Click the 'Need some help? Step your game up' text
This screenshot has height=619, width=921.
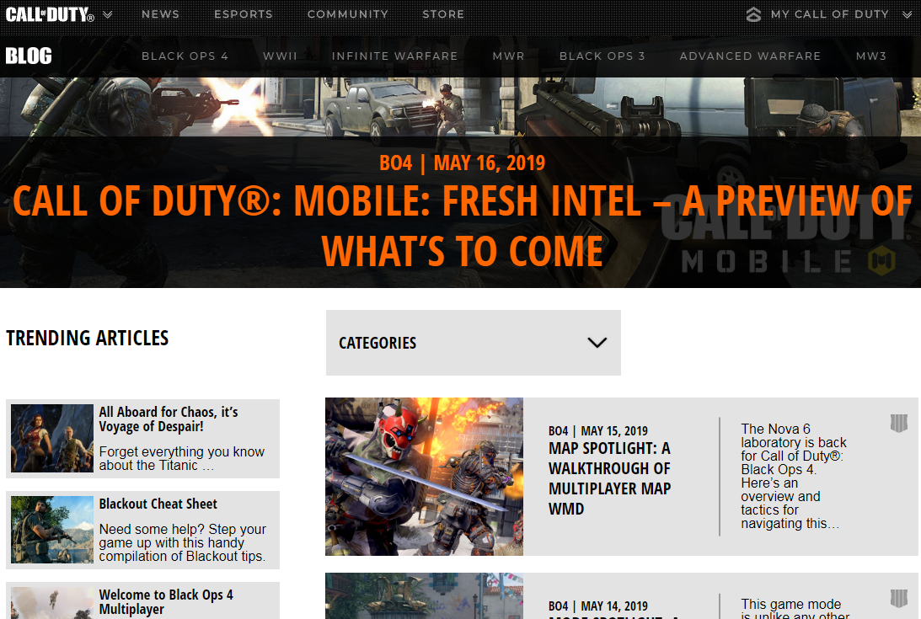[182, 542]
